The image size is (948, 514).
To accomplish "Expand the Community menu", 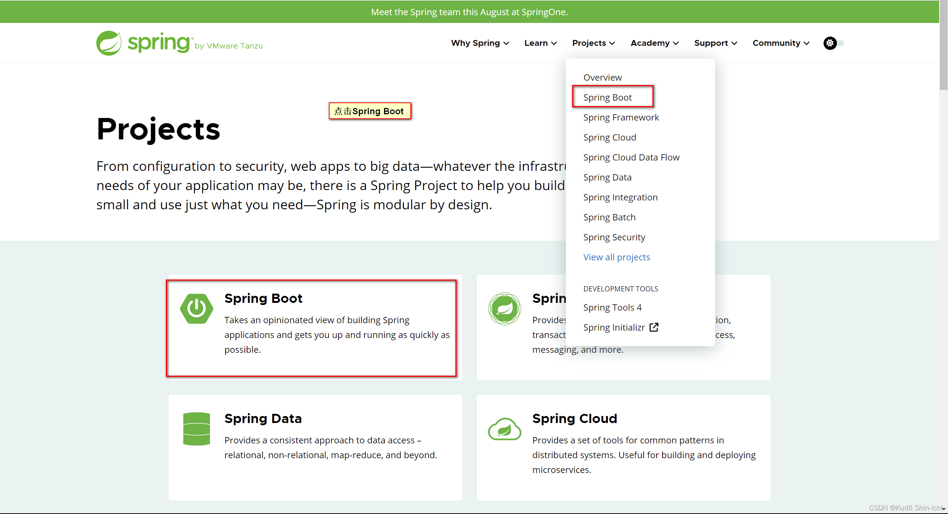I will coord(781,43).
